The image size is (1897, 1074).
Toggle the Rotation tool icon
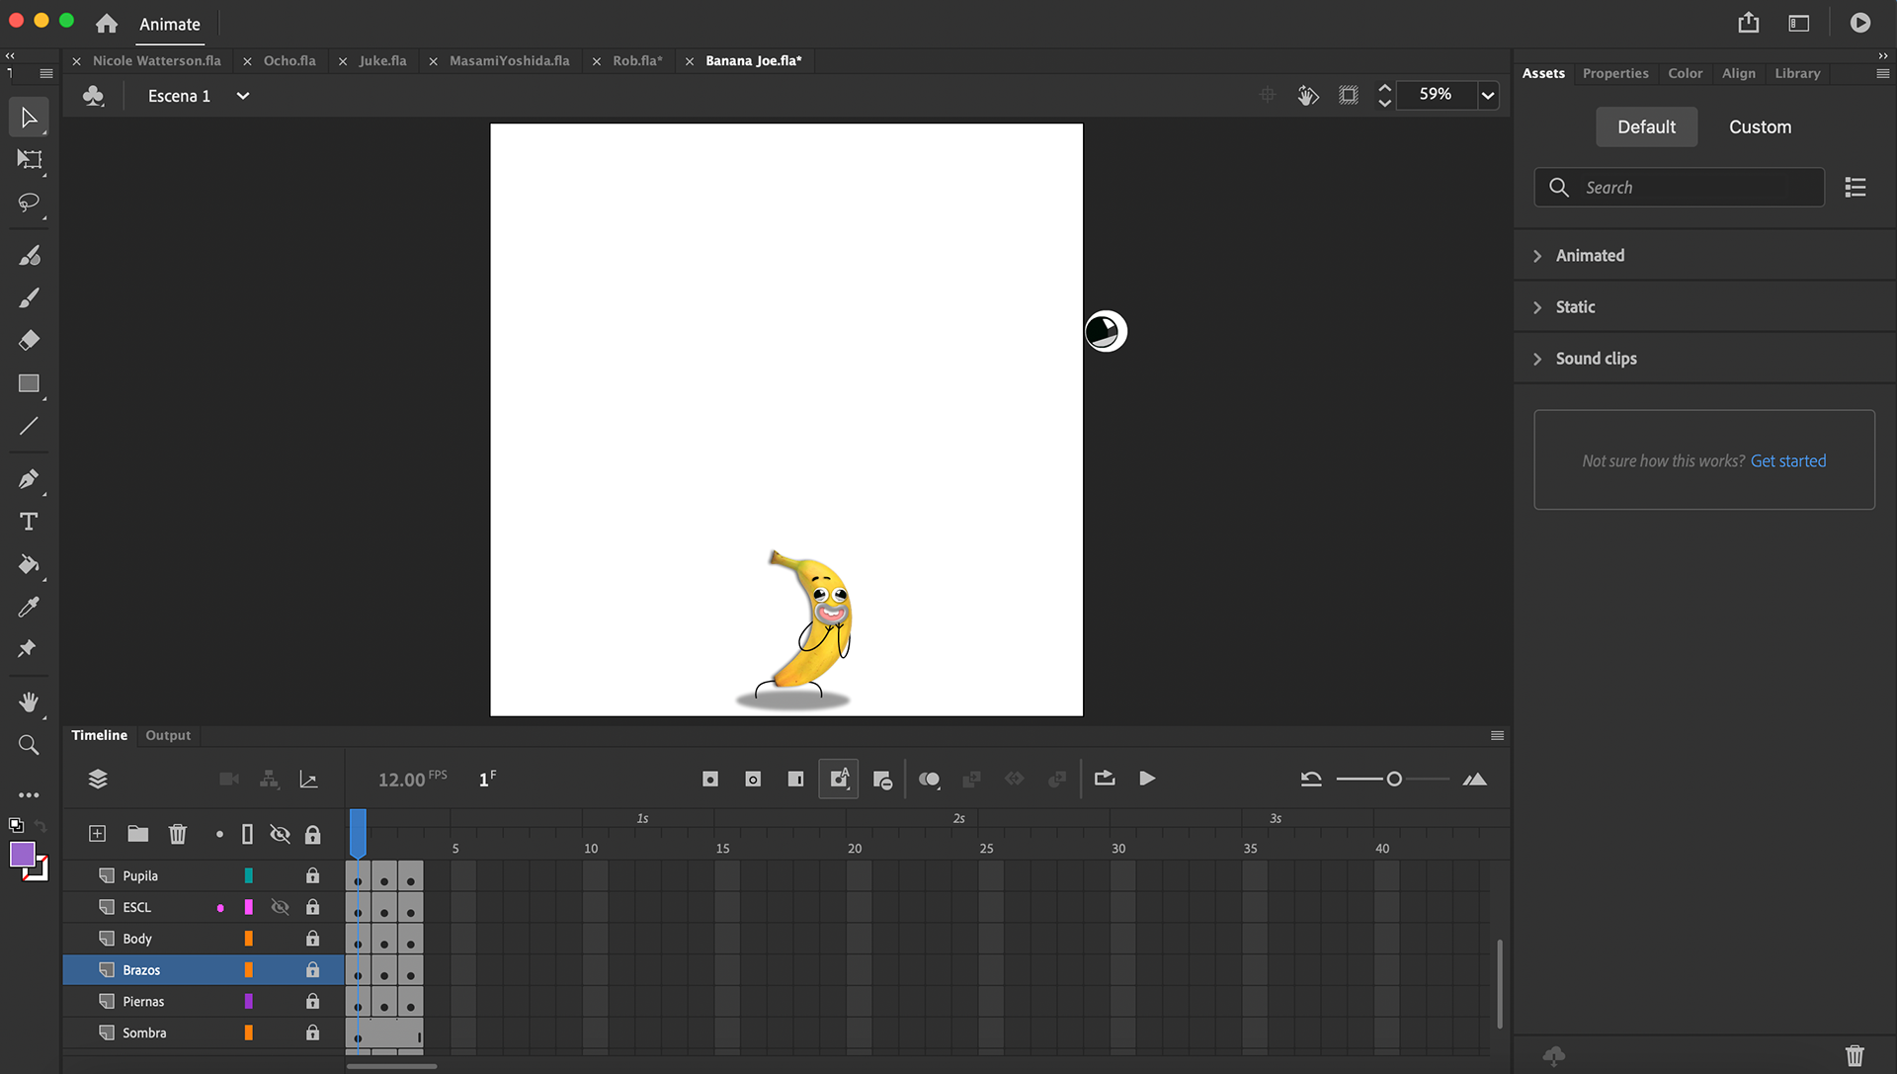pos(1308,95)
